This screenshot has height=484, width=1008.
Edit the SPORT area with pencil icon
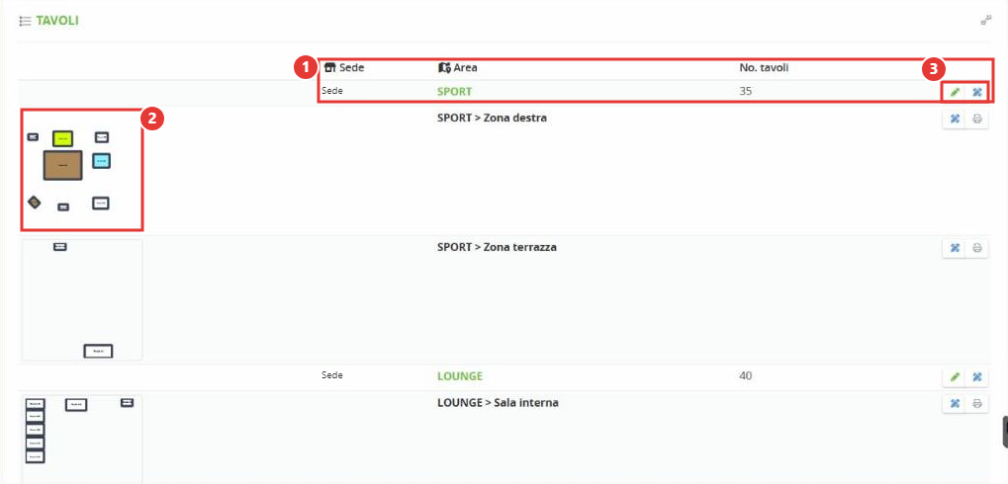(955, 92)
